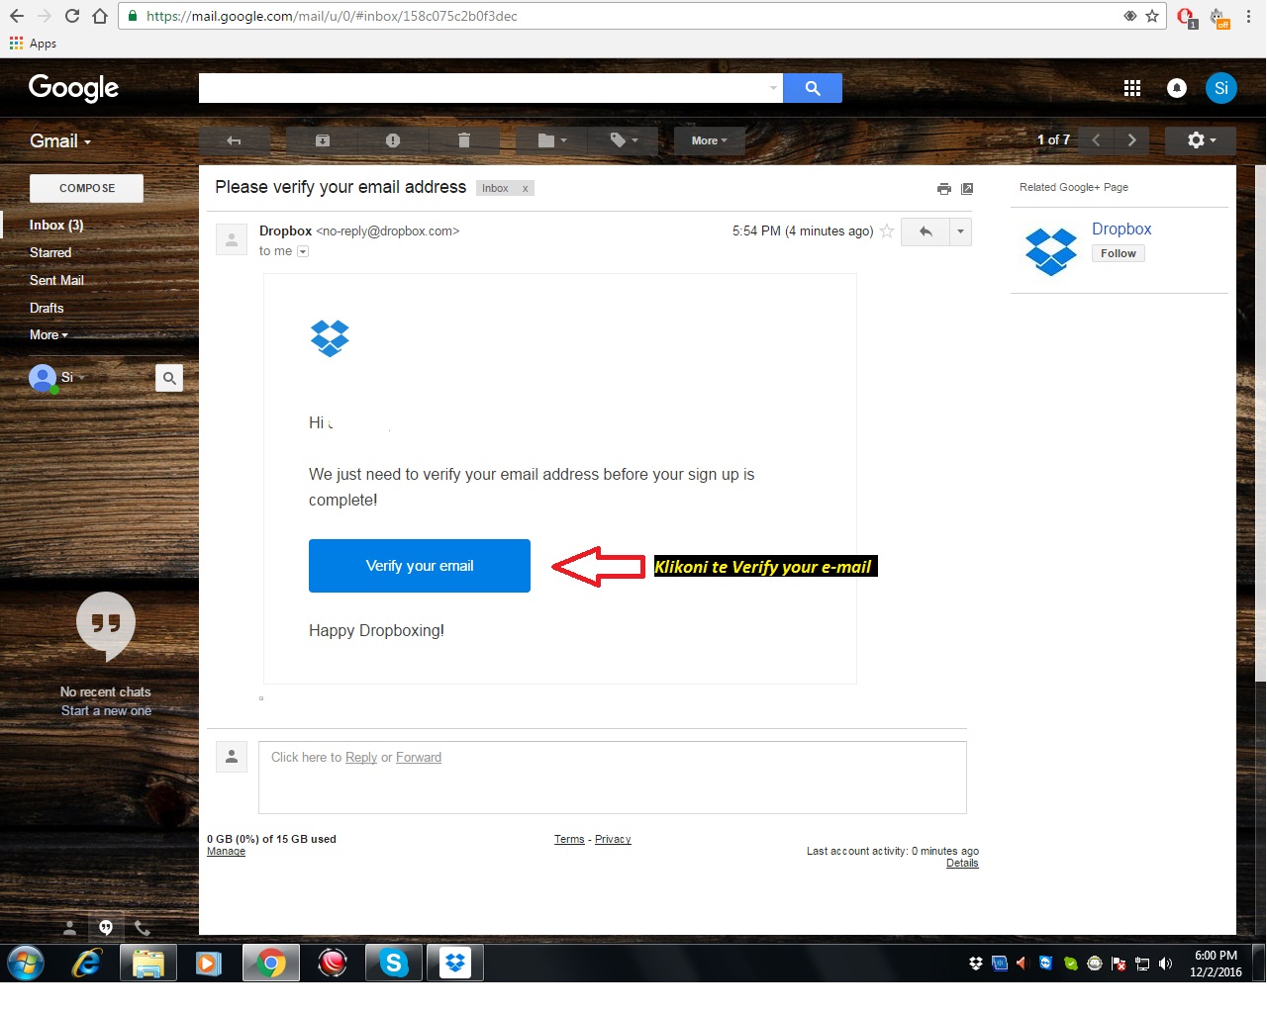Switch to the phone calls tab
Image resolution: width=1267 pixels, height=1013 pixels.
click(x=143, y=928)
